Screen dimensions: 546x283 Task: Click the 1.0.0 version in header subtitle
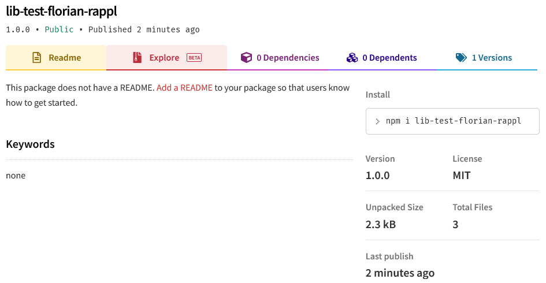click(18, 29)
